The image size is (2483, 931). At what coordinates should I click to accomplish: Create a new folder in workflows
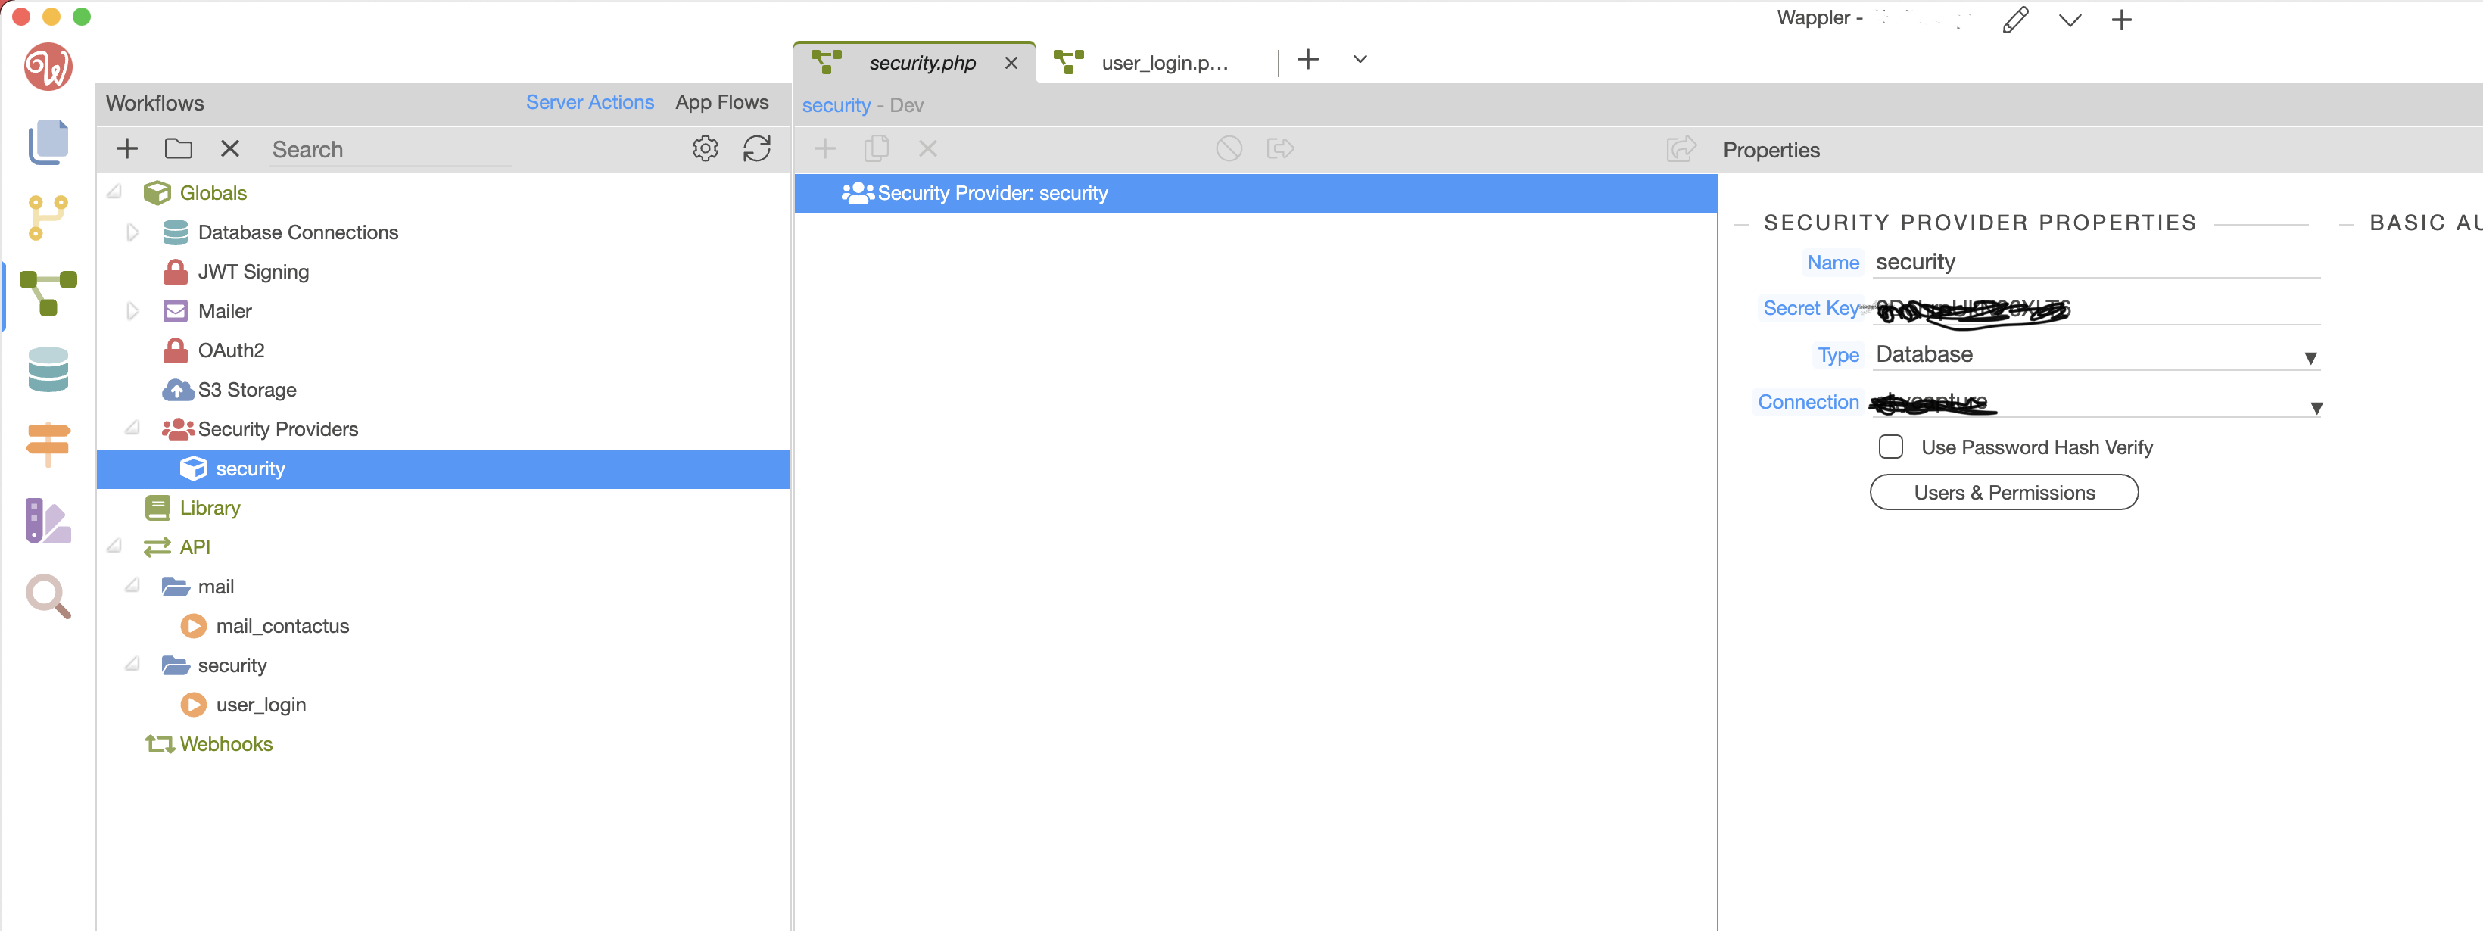coord(179,148)
